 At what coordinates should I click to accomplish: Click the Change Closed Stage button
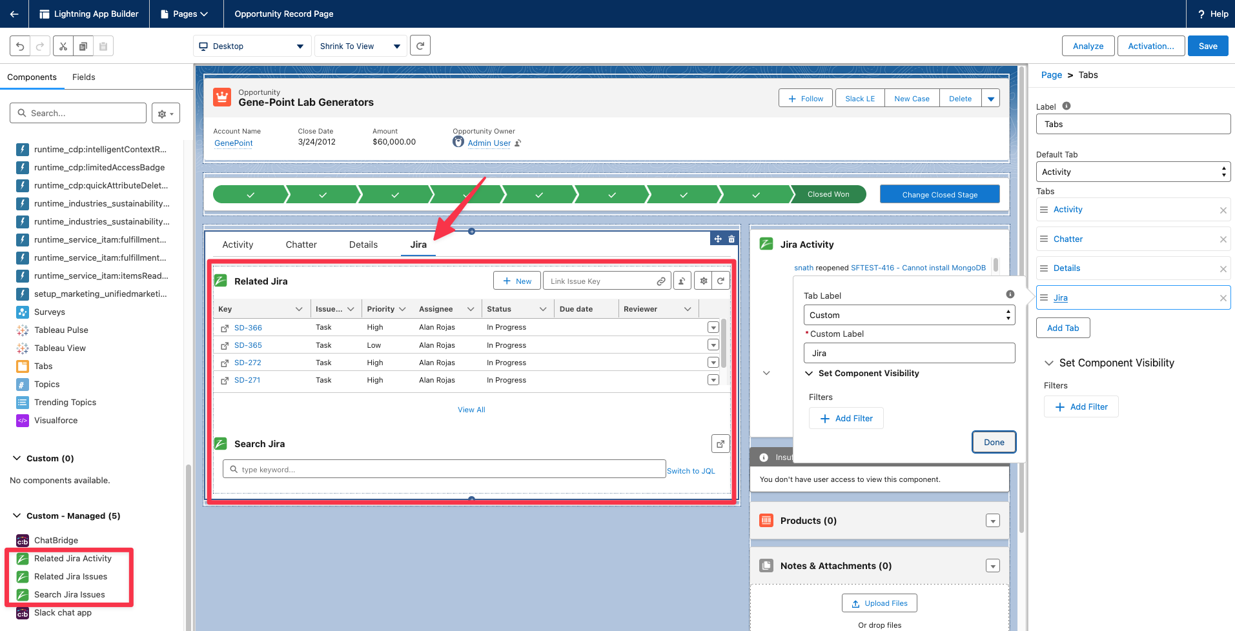[x=940, y=194]
